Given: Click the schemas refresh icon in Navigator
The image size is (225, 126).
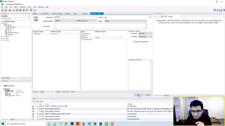Looking at the screenshot, I should pyautogui.click(x=29, y=16).
